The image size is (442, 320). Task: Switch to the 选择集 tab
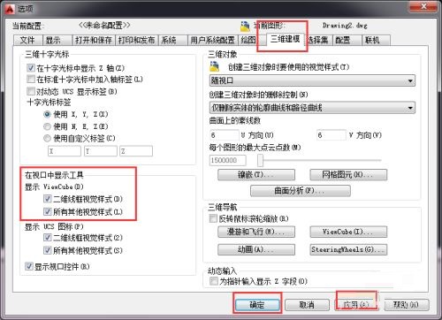(318, 40)
